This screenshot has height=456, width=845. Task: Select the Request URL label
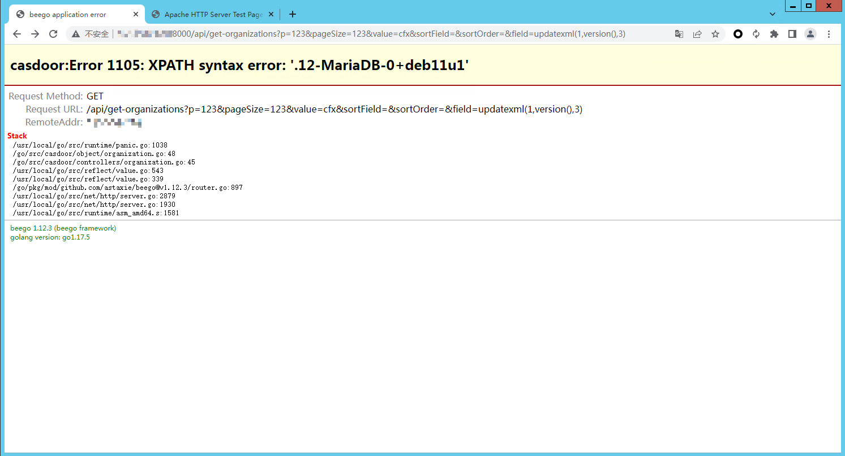click(54, 109)
